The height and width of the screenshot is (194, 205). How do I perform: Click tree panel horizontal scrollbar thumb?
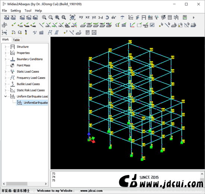coord(17,184)
